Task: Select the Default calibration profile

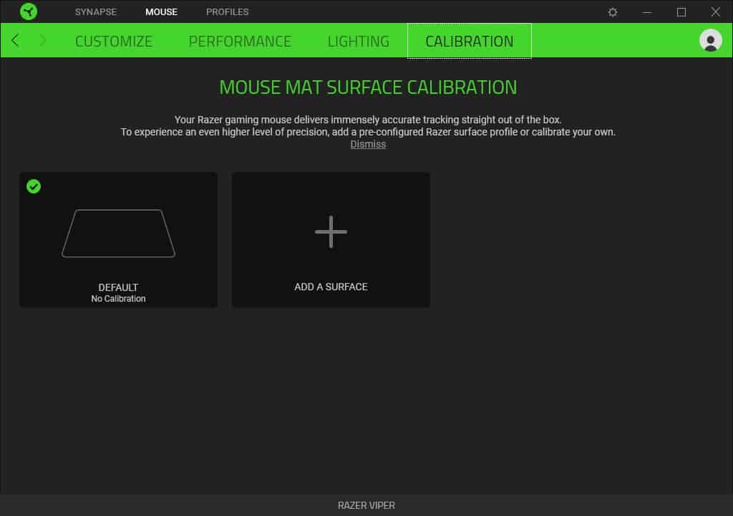Action: coord(118,239)
